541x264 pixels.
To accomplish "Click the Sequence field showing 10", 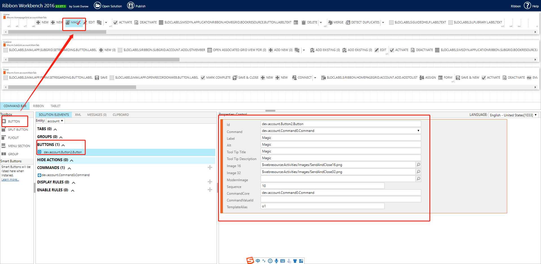I will tap(322, 186).
